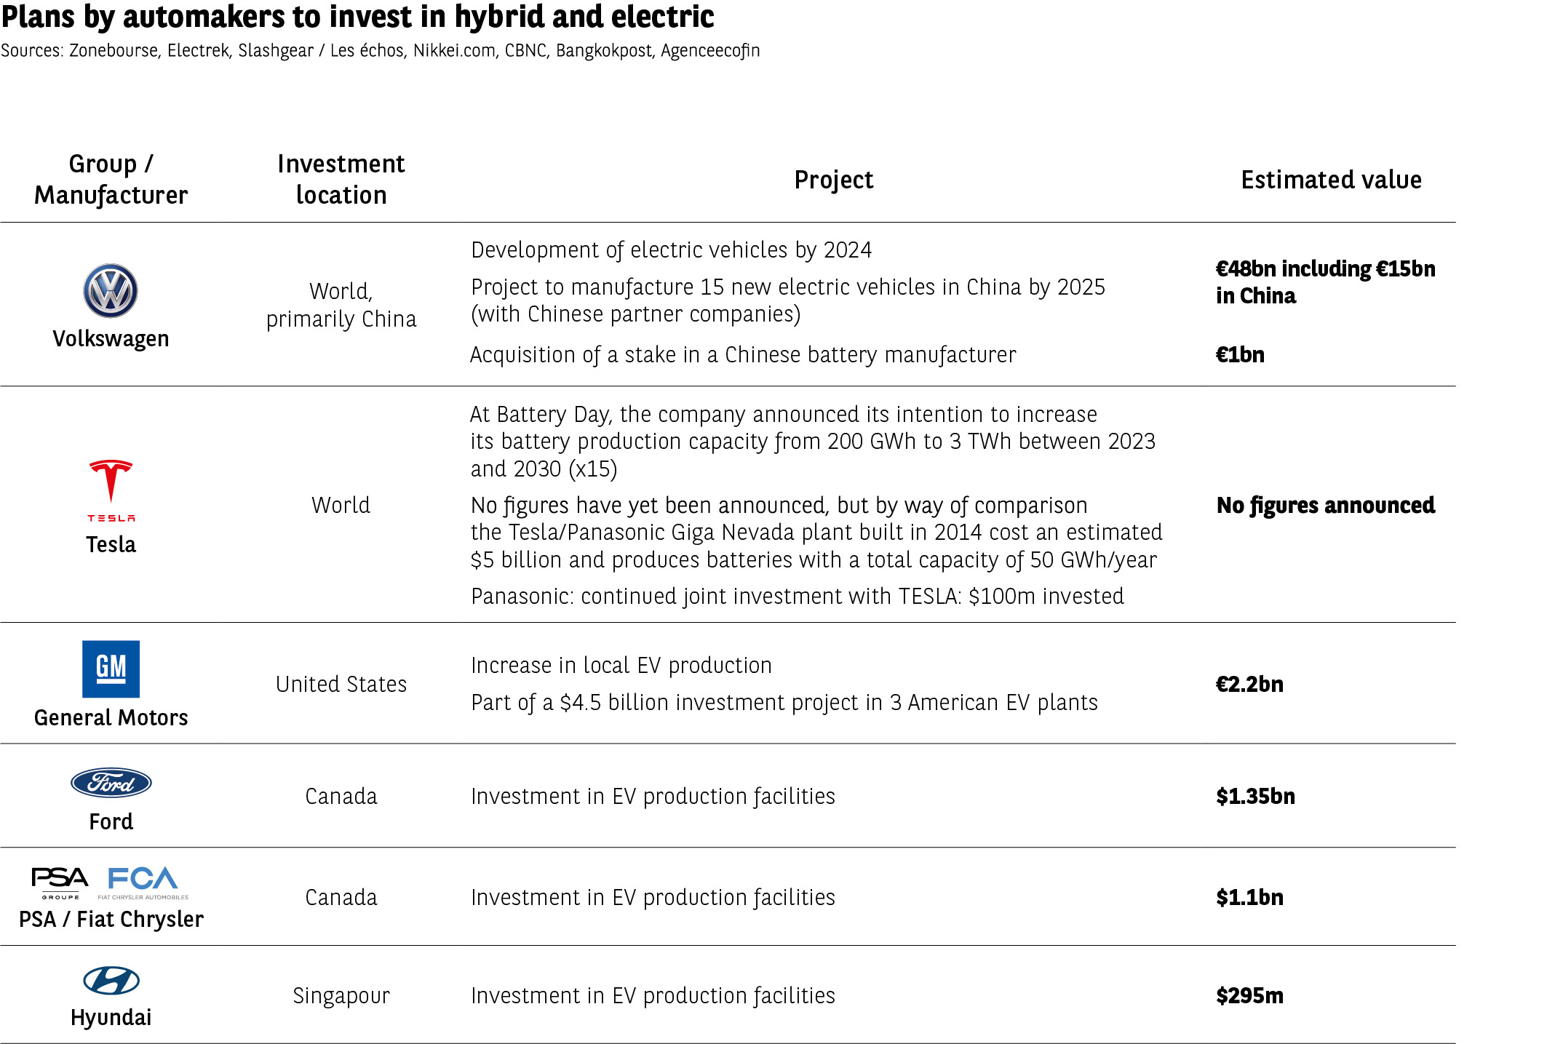Select the €2.2bn General Motors value

(x=1249, y=684)
